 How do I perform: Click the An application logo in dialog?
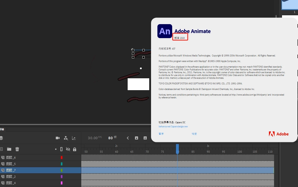pos(165,31)
